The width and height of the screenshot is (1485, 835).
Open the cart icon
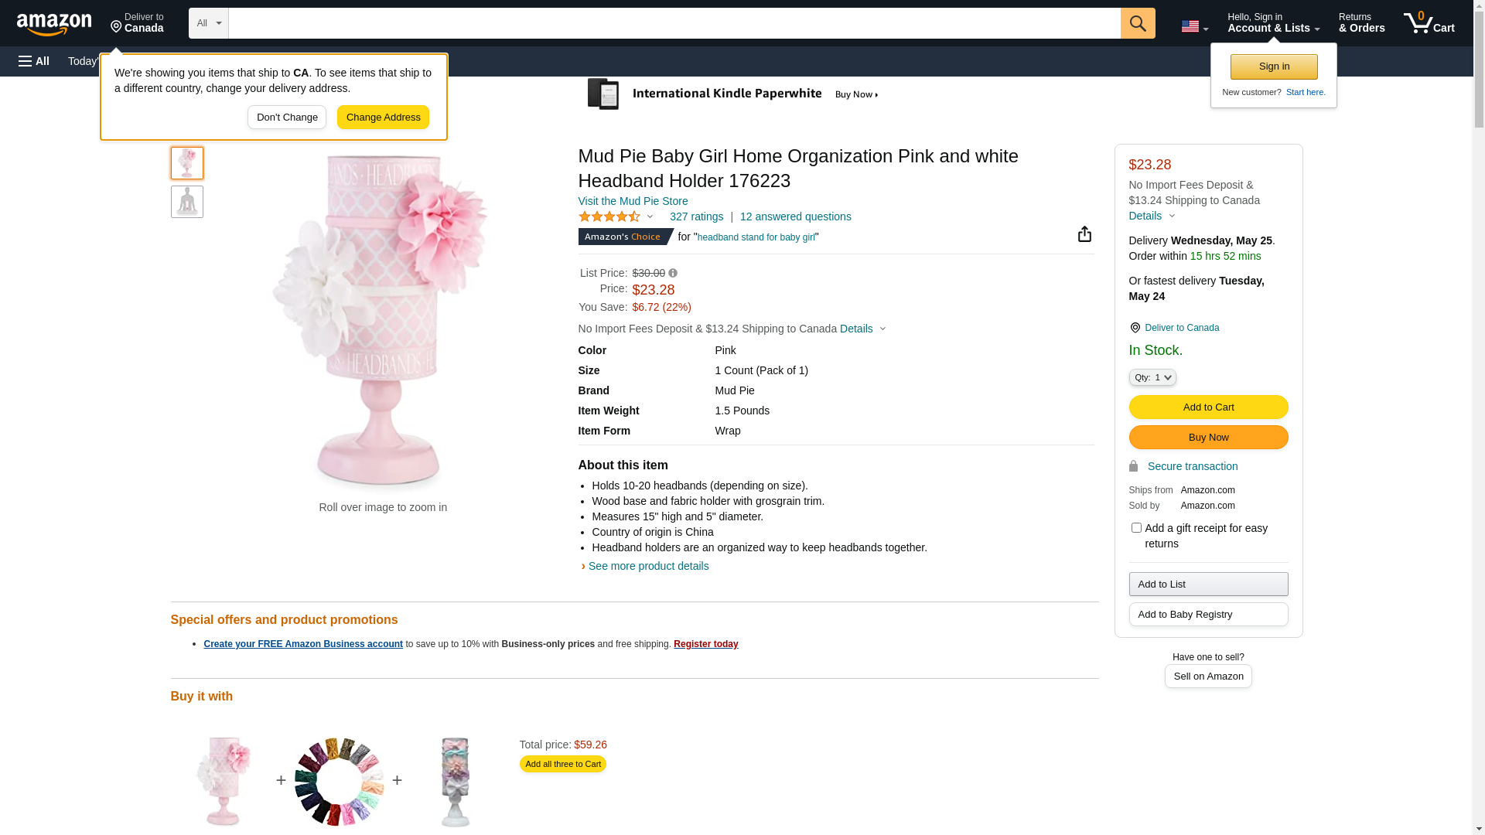pyautogui.click(x=1429, y=23)
